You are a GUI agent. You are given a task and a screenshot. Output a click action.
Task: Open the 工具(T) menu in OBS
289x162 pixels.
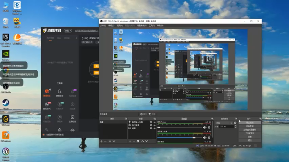tap(152, 26)
